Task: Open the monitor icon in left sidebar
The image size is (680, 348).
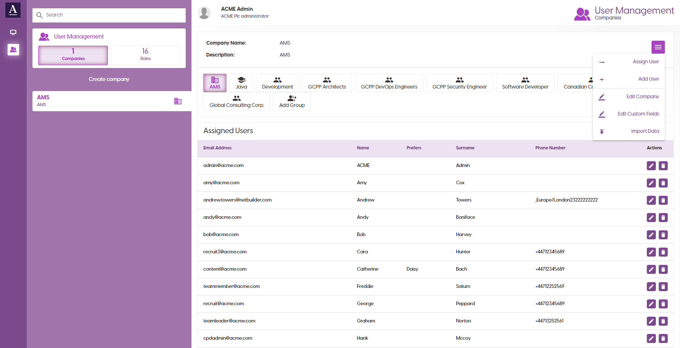Action: click(x=13, y=32)
